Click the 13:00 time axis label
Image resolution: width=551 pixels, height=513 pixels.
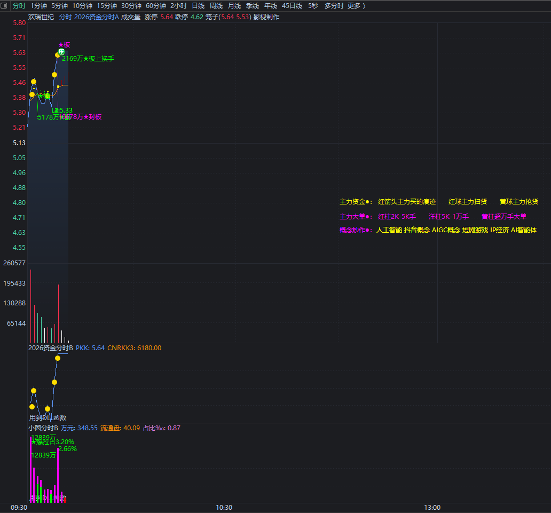click(432, 507)
